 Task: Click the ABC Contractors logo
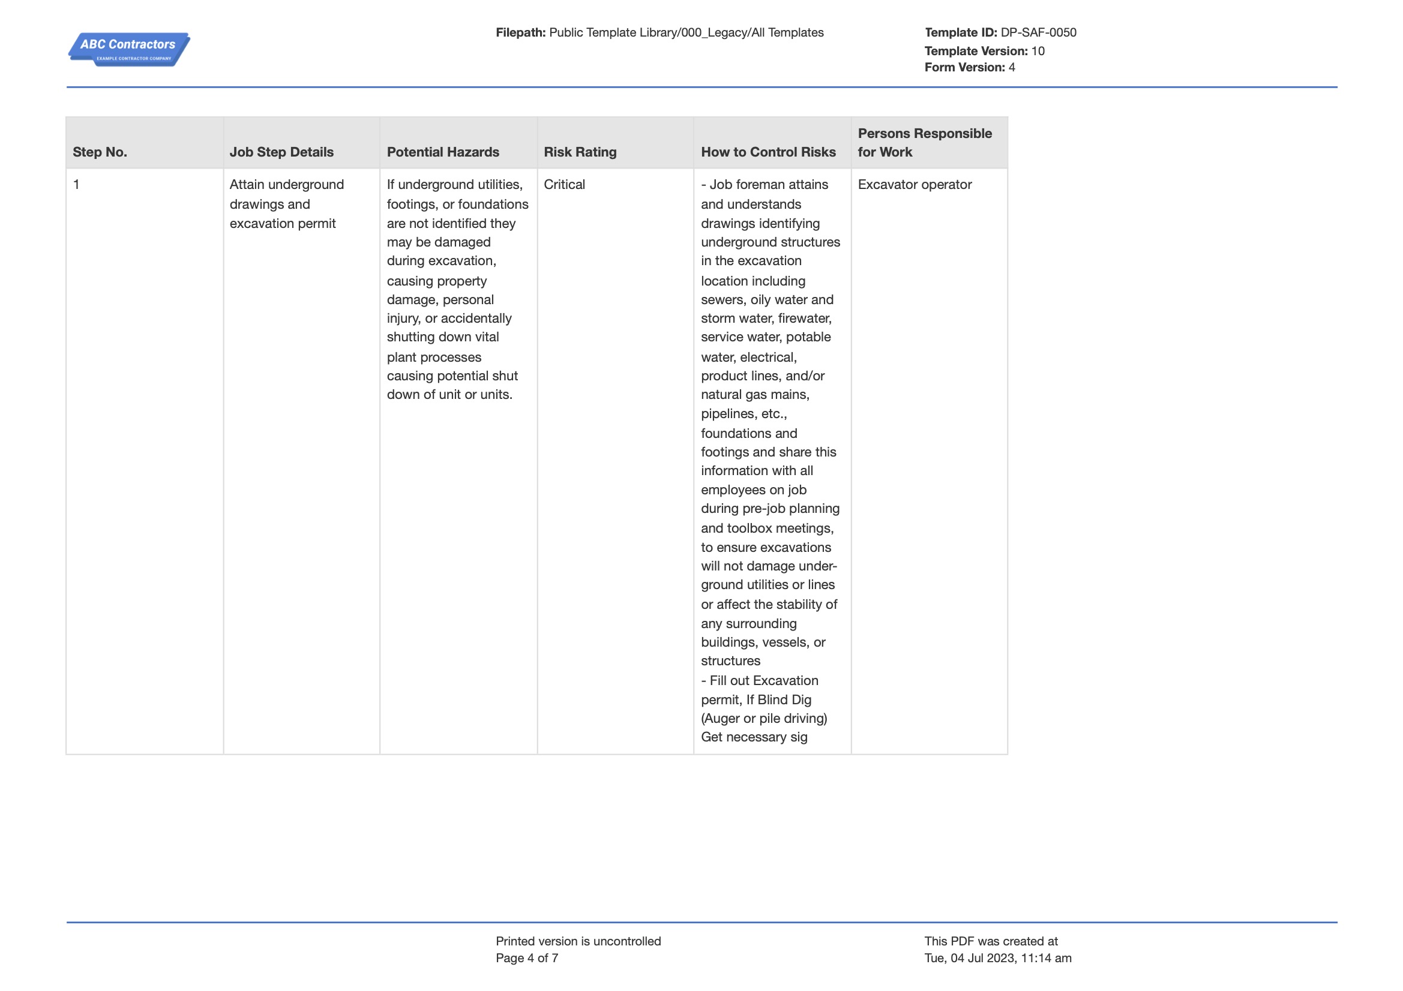[129, 49]
